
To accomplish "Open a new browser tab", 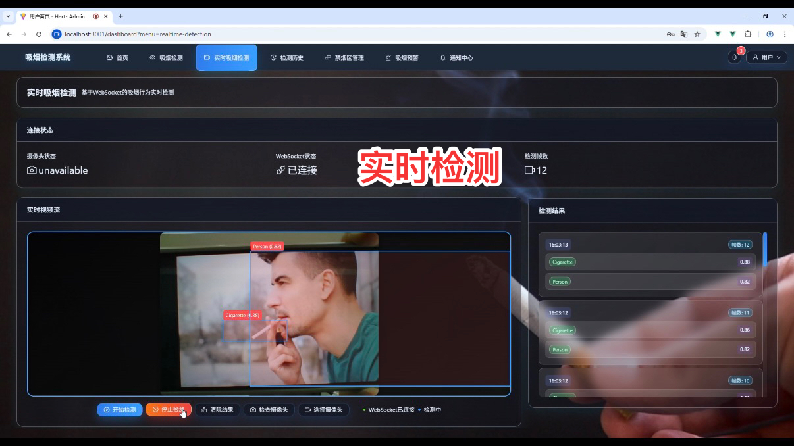I will (x=120, y=16).
